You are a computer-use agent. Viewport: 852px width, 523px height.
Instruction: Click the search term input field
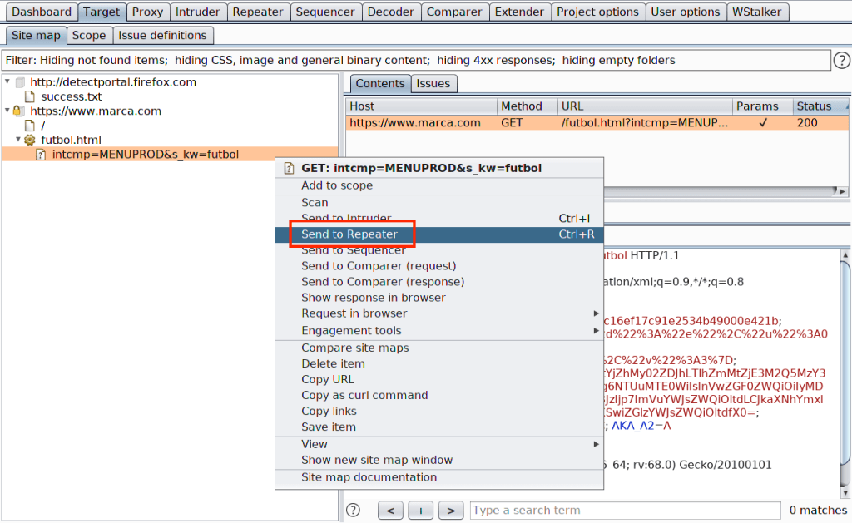pyautogui.click(x=624, y=510)
